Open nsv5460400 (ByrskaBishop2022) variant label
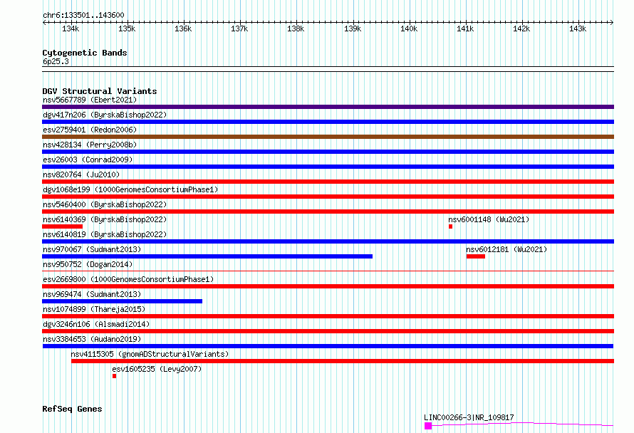The image size is (634, 433). point(105,204)
